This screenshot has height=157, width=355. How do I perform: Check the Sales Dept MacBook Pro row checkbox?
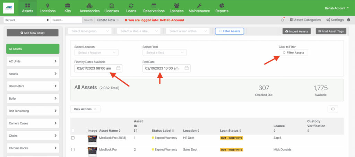(x=73, y=149)
